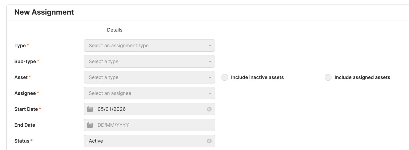Click the chevron arrow in the Assignee field
Screen dimensions: 409x150
(210, 93)
